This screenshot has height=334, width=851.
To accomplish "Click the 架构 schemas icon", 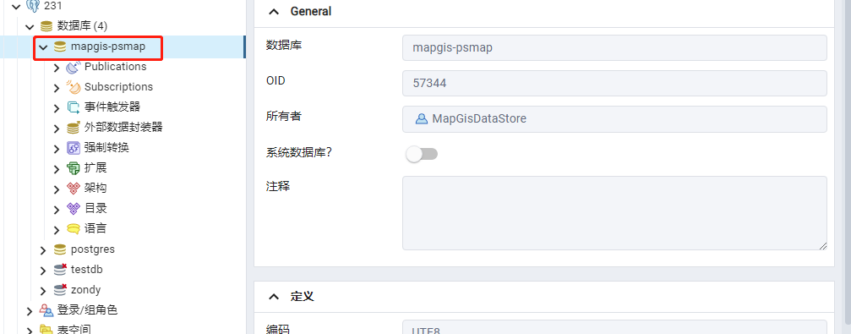I will point(74,189).
